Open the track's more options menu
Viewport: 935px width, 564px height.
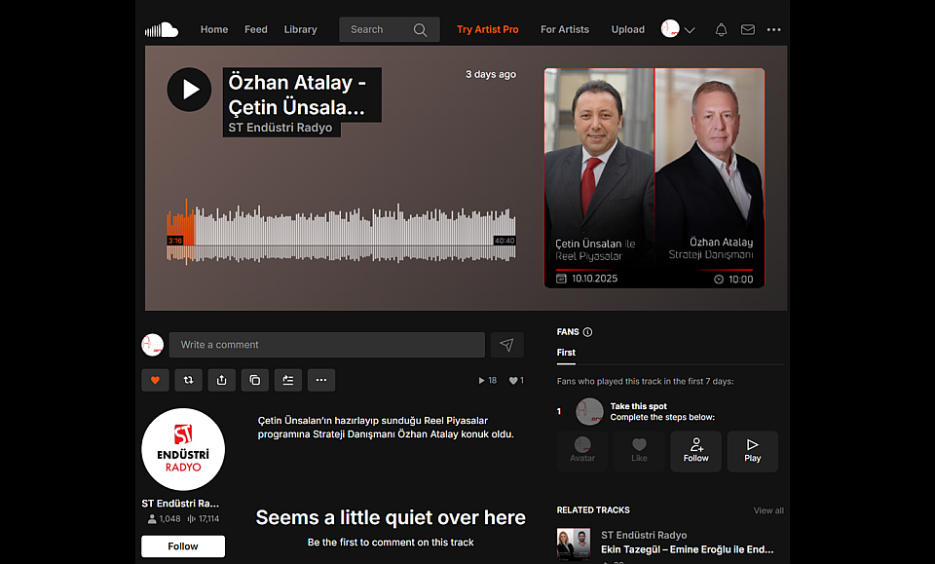click(x=320, y=380)
